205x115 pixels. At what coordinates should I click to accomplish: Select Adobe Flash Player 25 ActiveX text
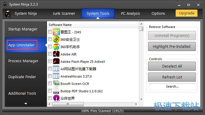pyautogui.click(x=83, y=62)
